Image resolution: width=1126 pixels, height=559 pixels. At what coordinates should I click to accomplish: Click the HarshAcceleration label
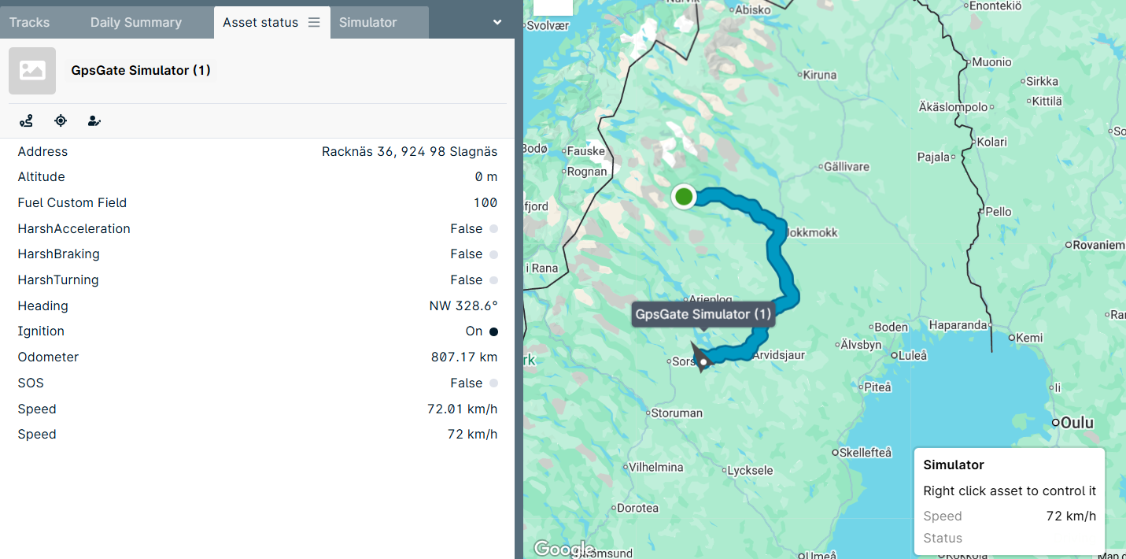click(x=74, y=229)
